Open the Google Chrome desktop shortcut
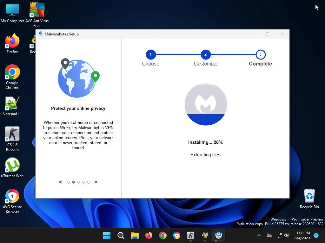325x243 pixels. [x=12, y=77]
